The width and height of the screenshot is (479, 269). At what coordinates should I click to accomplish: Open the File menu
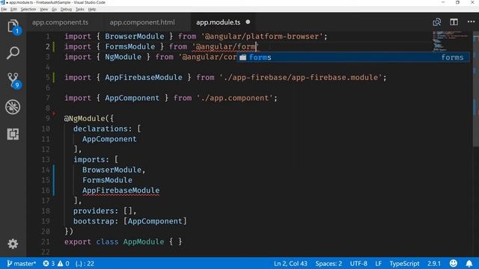click(4, 9)
